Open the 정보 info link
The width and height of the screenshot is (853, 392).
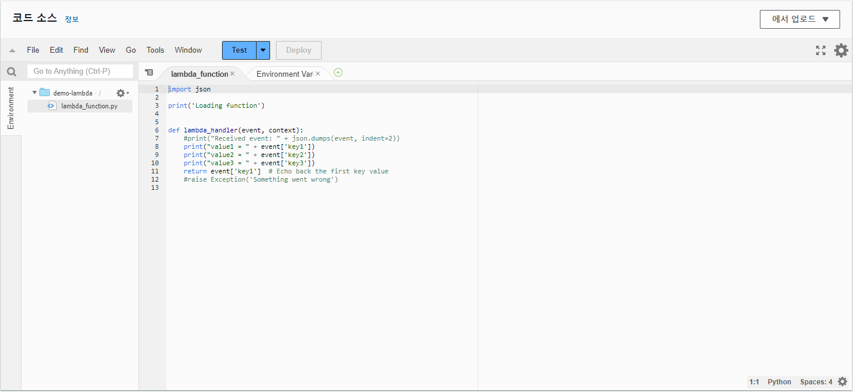pos(71,19)
